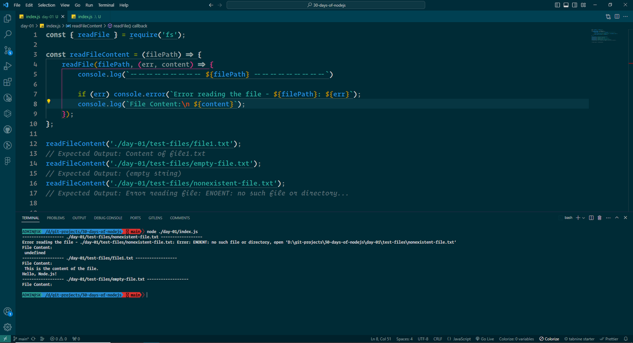Image resolution: width=633 pixels, height=343 pixels.
Task: Open the Terminal menu
Action: [106, 5]
